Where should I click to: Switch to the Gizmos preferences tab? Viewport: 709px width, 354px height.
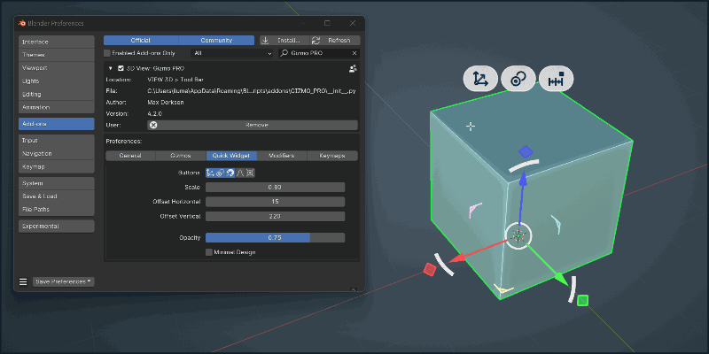(181, 156)
